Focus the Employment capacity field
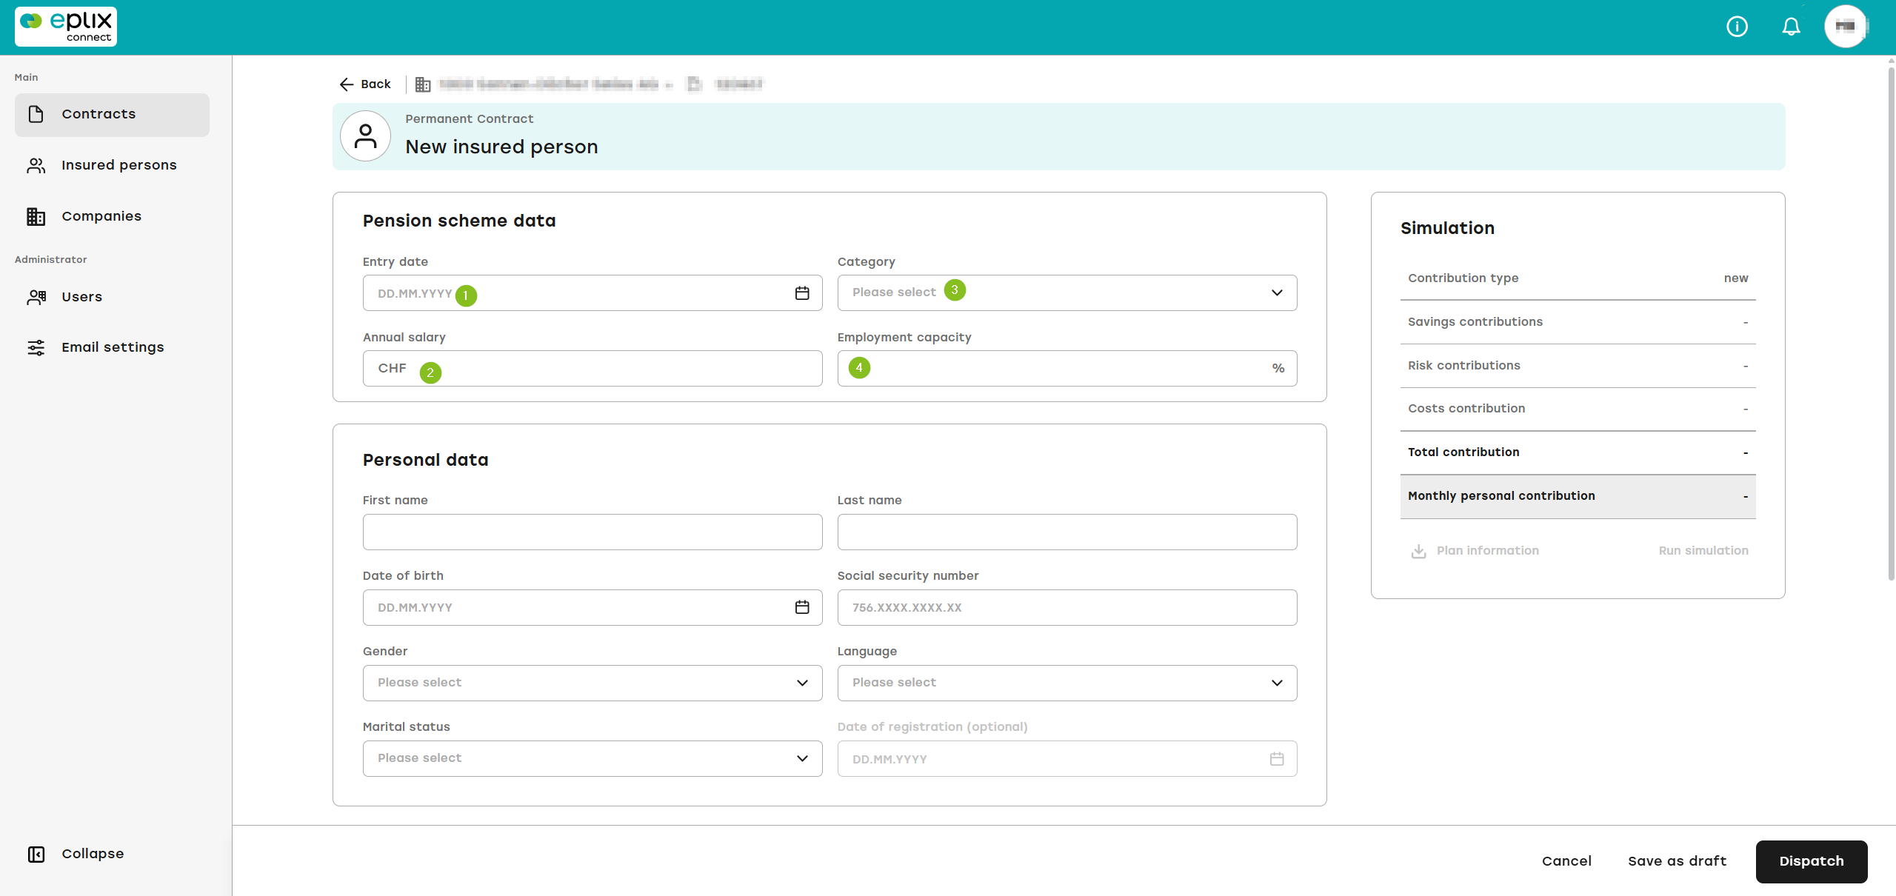Image resolution: width=1896 pixels, height=896 pixels. [1066, 368]
